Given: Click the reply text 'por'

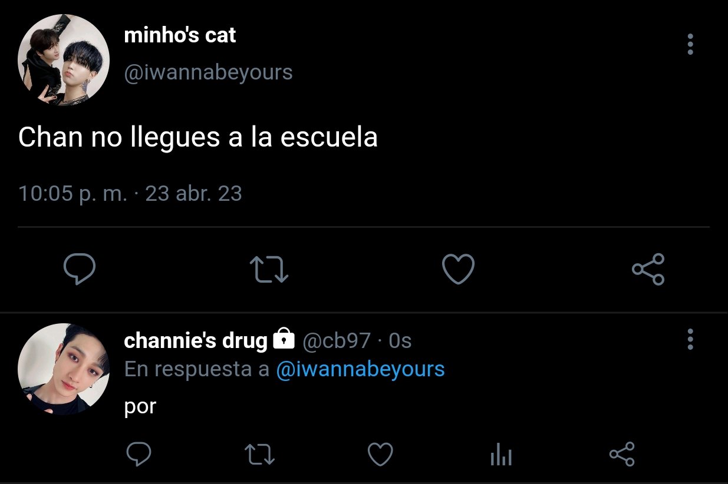Looking at the screenshot, I should coord(140,407).
